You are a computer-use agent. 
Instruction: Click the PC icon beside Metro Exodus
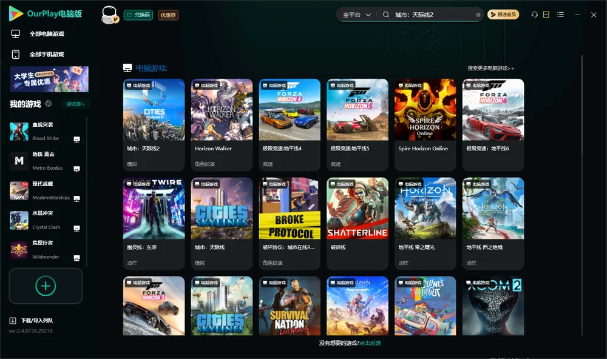coord(76,169)
